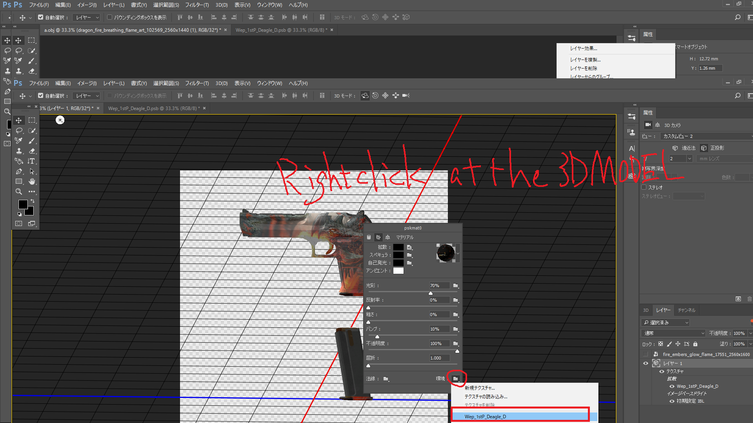Screen dimensions: 753x423
Task: Select the Hand tool
Action: (x=32, y=181)
